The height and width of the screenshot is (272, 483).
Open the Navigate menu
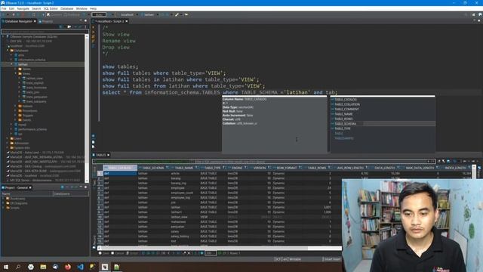point(23,8)
